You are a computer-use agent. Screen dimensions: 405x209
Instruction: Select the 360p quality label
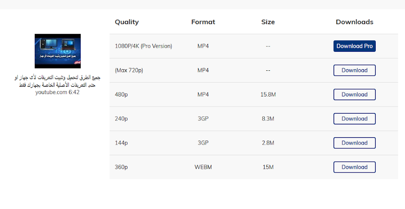[121, 168]
